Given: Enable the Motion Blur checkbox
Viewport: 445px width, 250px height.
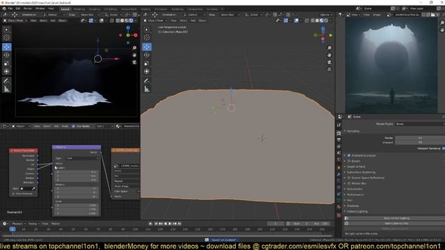Looking at the screenshot, I should click(x=349, y=183).
